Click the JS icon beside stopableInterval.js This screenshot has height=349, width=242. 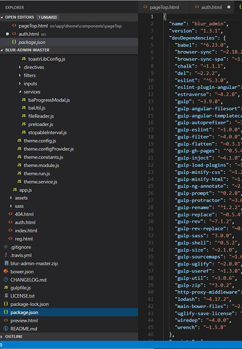(24, 132)
